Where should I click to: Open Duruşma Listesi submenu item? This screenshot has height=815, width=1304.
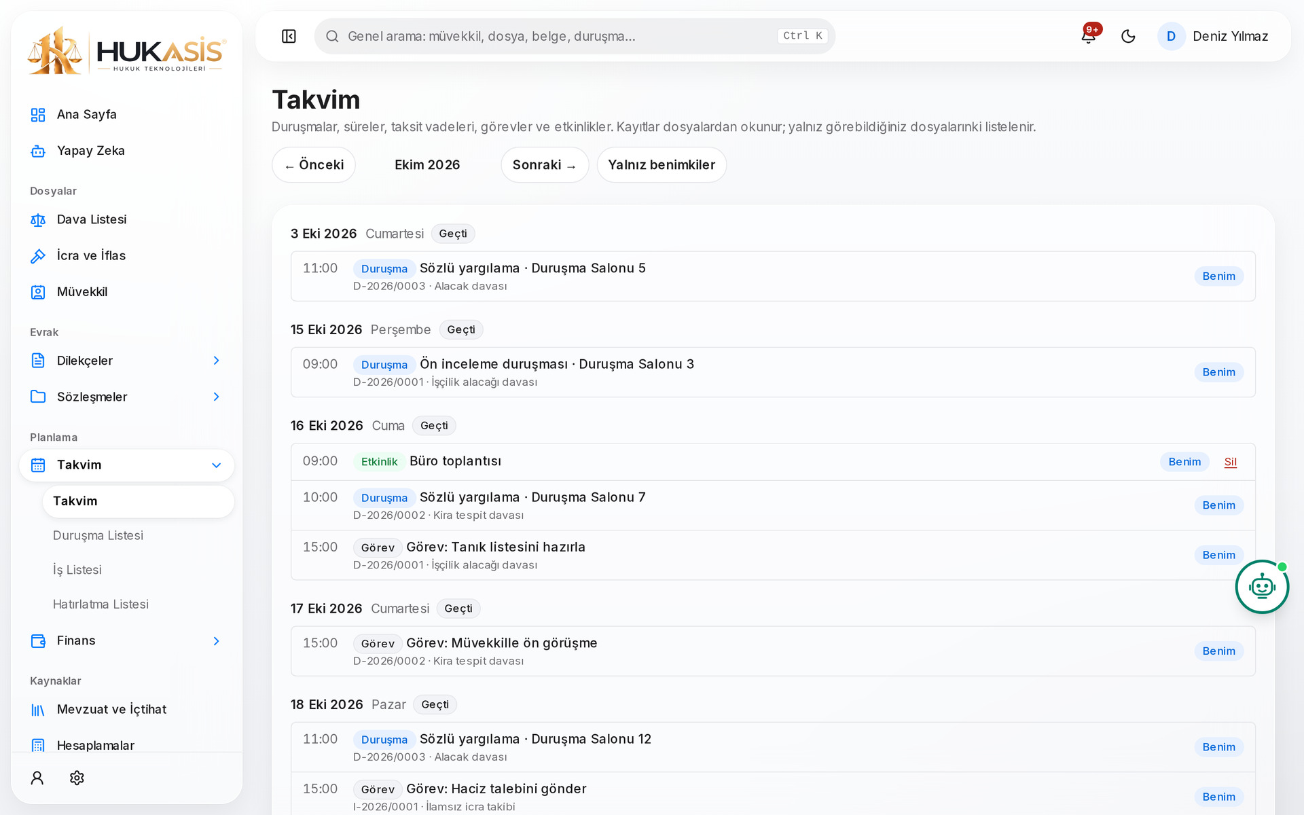click(x=98, y=536)
